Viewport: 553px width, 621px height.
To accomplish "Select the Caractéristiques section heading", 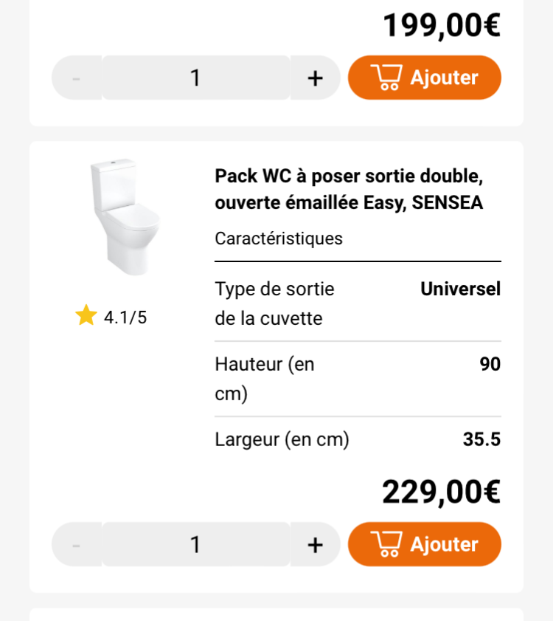I will click(x=279, y=239).
